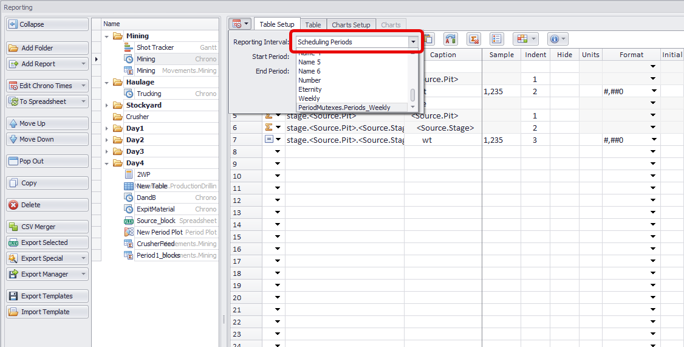Viewport: 684px width, 347px height.
Task: Choose Weekly from the interval list
Action: click(x=309, y=98)
